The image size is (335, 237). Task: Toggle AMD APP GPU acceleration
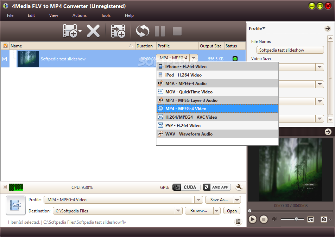point(217,187)
